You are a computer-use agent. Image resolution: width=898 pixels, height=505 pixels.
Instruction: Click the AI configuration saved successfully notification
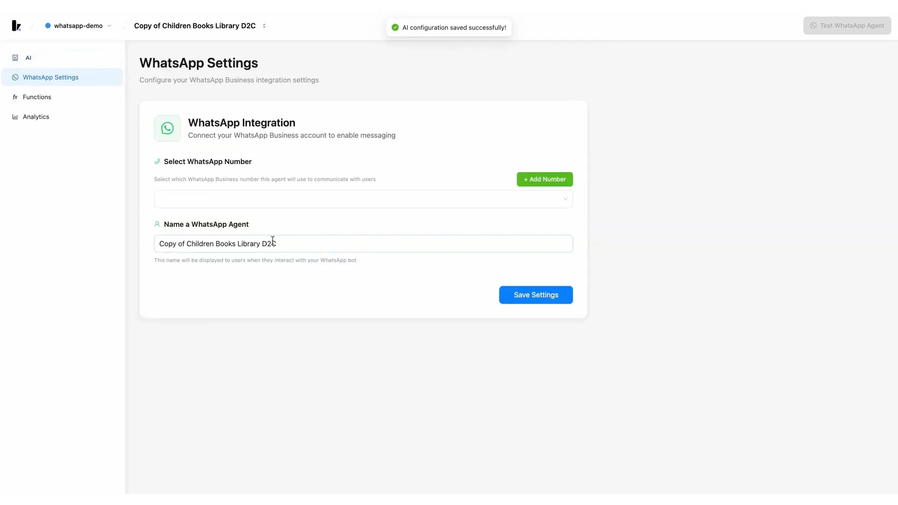(454, 28)
